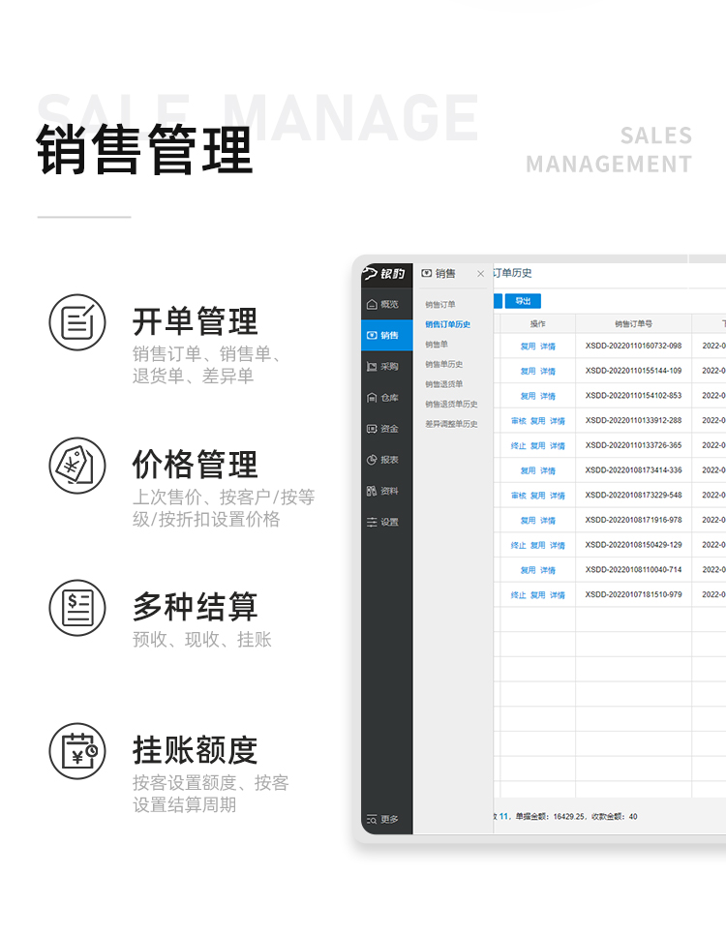Open the 资金 funds section
Image resolution: width=726 pixels, height=936 pixels.
pyautogui.click(x=386, y=429)
